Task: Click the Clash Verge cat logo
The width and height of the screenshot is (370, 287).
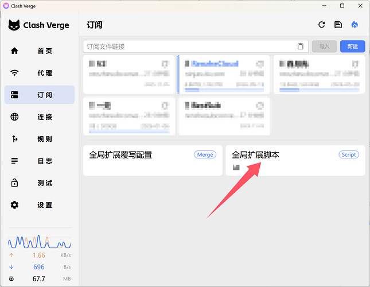Action: [x=14, y=25]
